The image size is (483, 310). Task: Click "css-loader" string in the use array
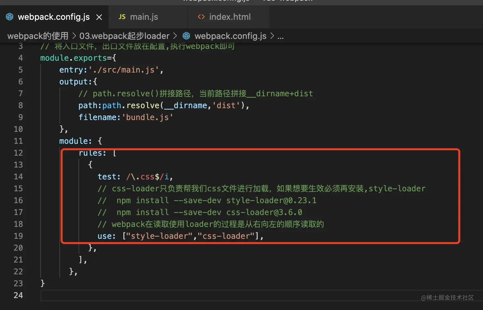point(226,236)
